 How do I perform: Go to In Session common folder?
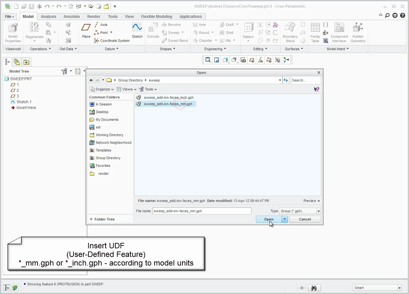pos(101,104)
